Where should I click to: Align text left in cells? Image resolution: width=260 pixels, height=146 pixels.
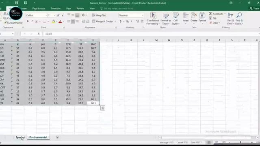click(x=69, y=21)
